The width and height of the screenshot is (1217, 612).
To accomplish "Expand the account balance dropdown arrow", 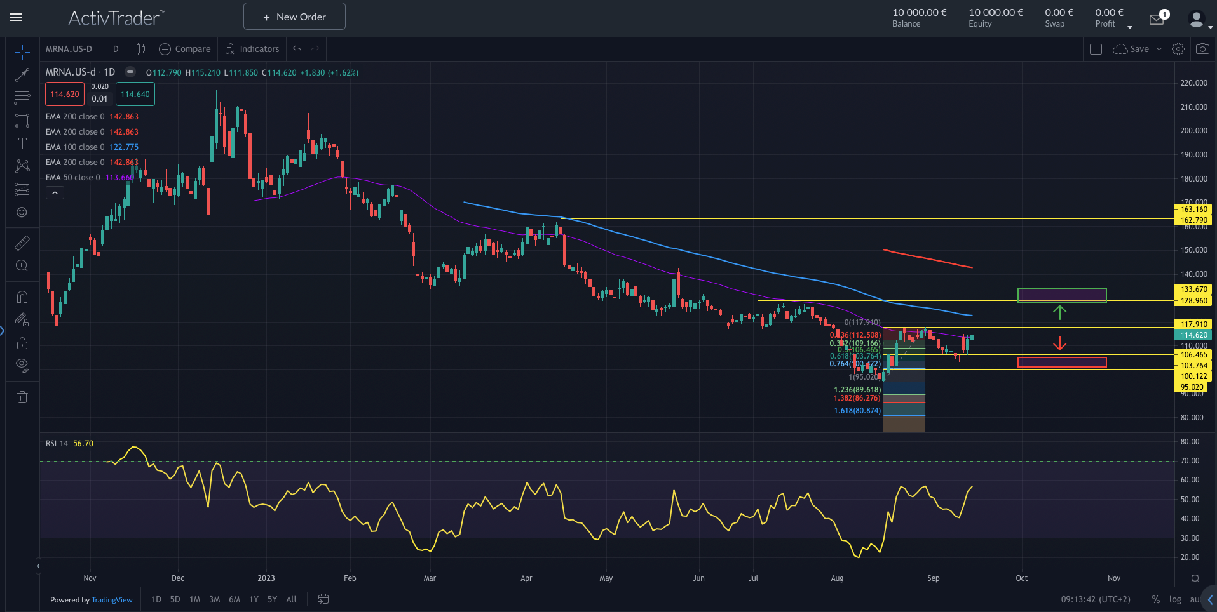I will coord(1129,27).
